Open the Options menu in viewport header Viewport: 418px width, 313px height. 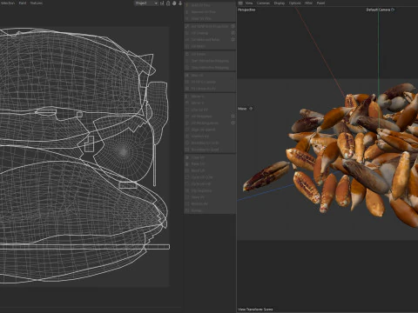(x=294, y=3)
